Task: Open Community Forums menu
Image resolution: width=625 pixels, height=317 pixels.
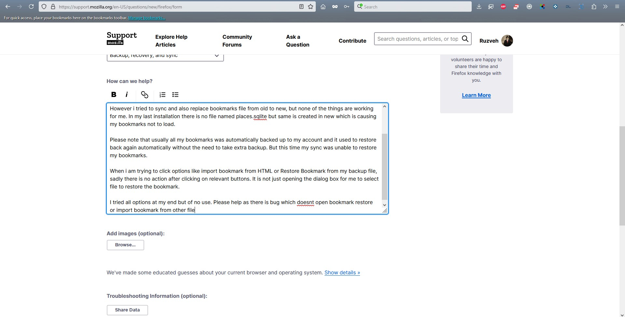Action: click(237, 41)
